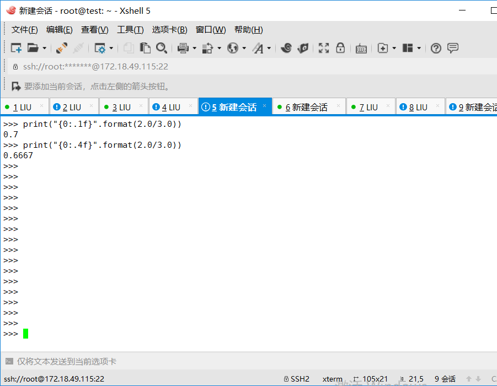Expand the Properties dropdown arrow
The height and width of the screenshot is (386, 497).
point(111,49)
